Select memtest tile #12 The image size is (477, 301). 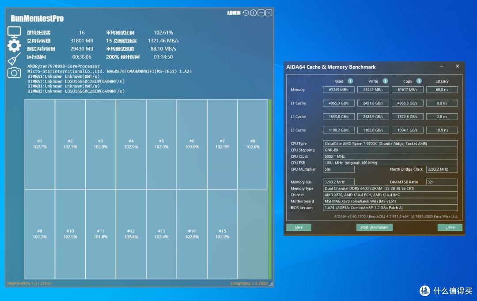coord(131,234)
